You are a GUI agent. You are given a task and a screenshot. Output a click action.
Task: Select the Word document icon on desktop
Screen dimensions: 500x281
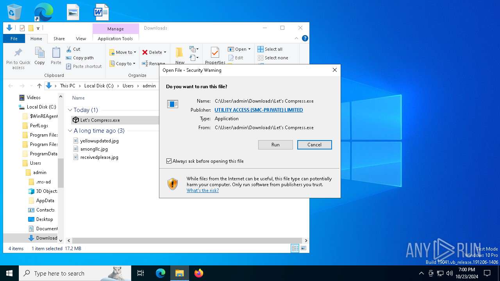[101, 12]
